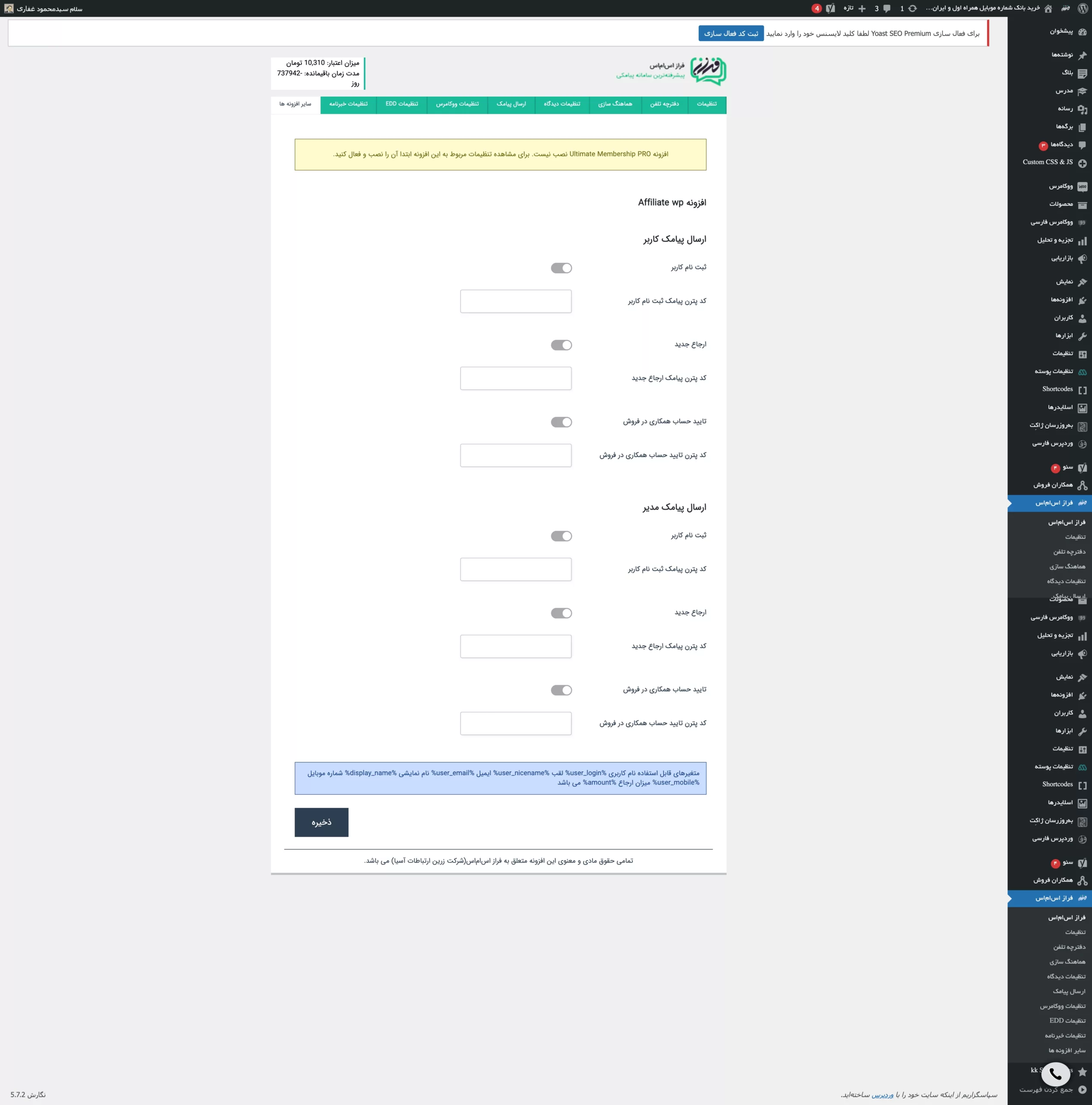Image resolution: width=1092 pixels, height=1105 pixels.
Task: Click the plus icon for تازه
Action: point(862,9)
